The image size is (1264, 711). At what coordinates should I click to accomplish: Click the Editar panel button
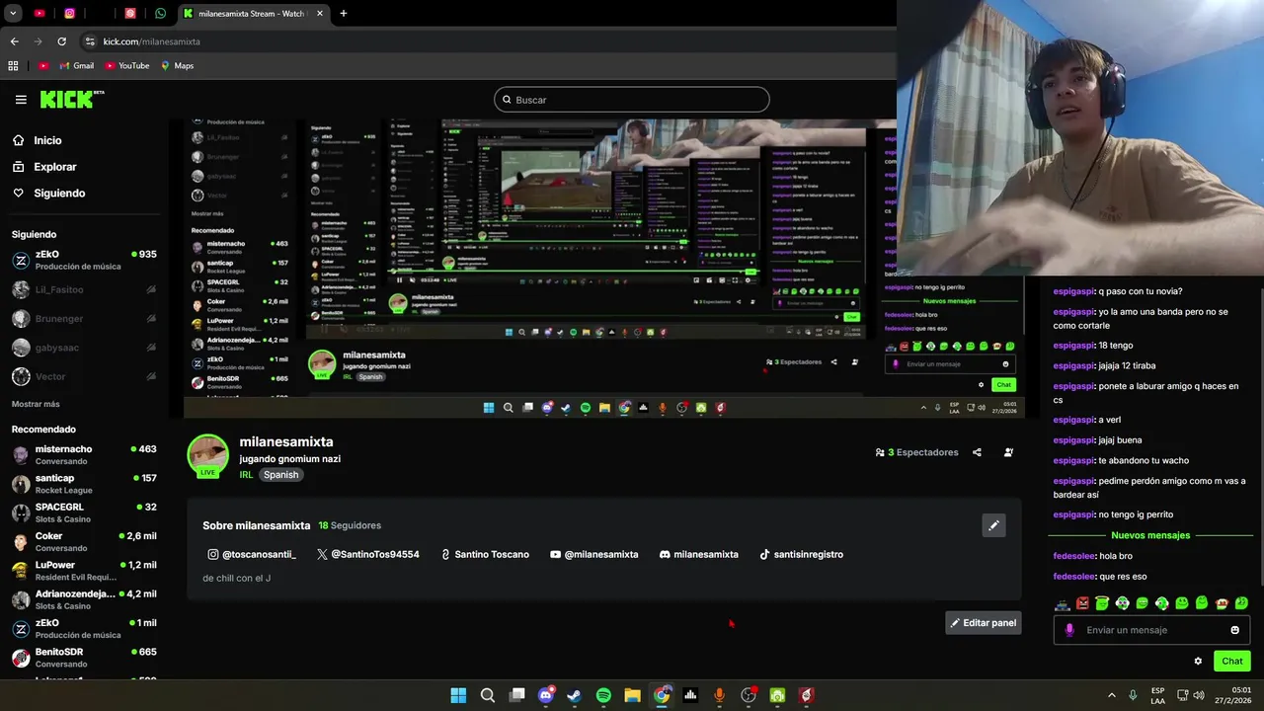983,623
